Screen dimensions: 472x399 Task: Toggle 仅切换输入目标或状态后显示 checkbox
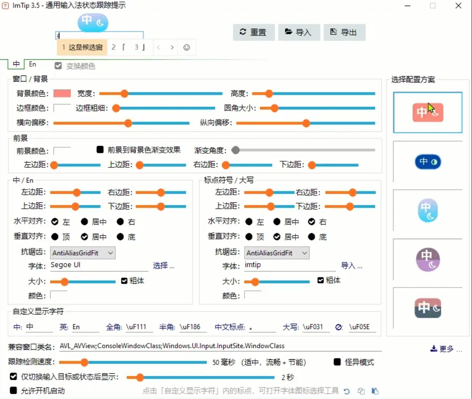[13, 377]
